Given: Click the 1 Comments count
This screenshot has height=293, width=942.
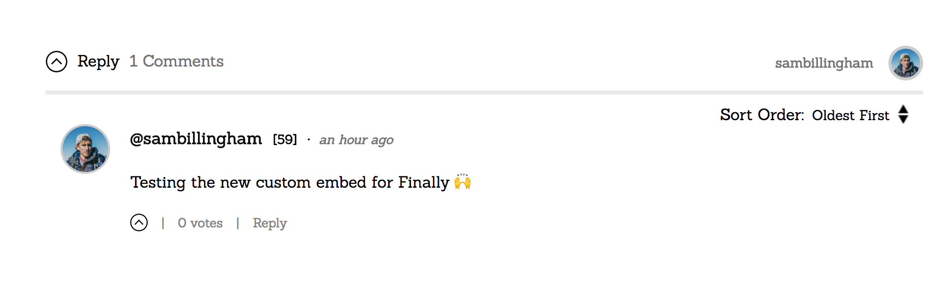Looking at the screenshot, I should pyautogui.click(x=176, y=62).
